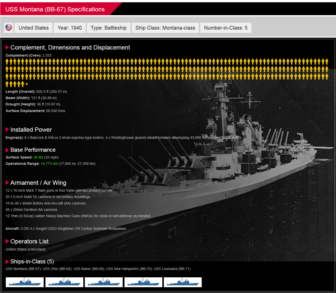
Task: Select red arrow next to Ships-in-Class (5)
Action: tap(7, 261)
